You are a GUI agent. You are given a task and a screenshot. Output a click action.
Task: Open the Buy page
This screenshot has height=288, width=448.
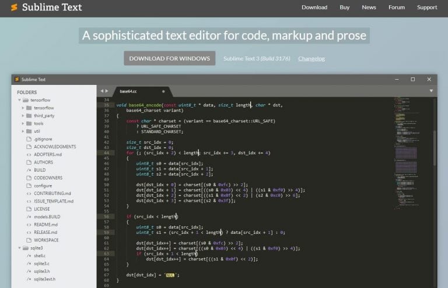345,8
